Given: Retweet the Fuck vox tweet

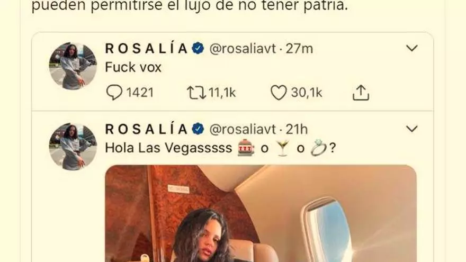Looking at the screenshot, I should tap(196, 93).
